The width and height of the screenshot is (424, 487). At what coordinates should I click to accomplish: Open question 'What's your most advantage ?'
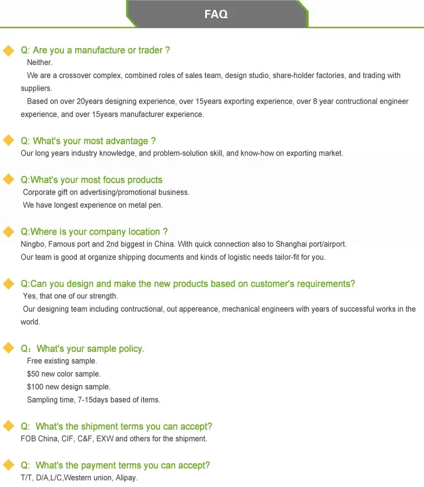point(88,141)
